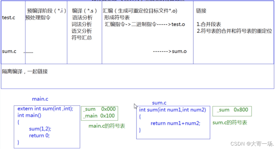
Task: Select the '链接' heading
Action: 201,11
